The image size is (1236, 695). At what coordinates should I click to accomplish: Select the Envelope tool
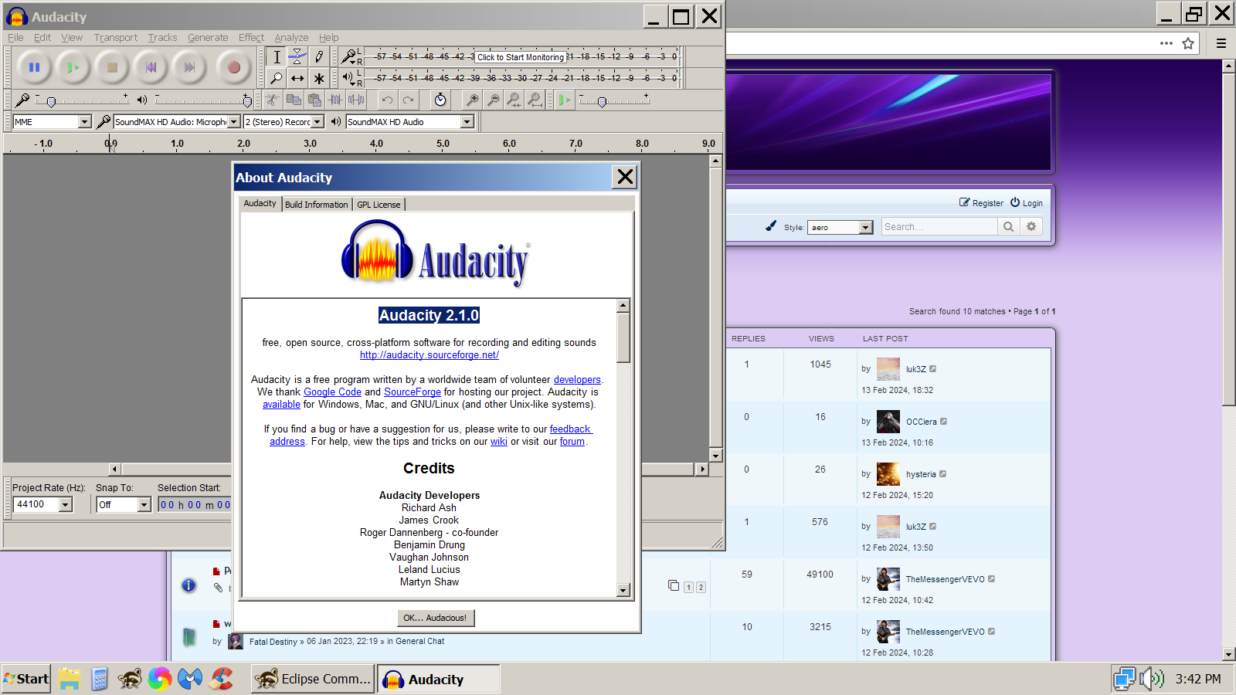pos(297,57)
